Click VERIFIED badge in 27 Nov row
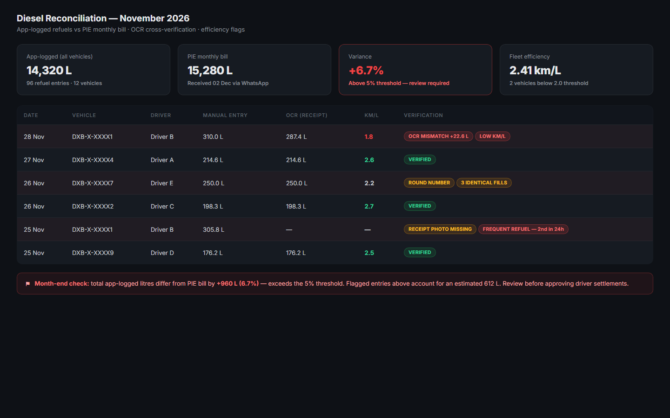 coord(420,159)
